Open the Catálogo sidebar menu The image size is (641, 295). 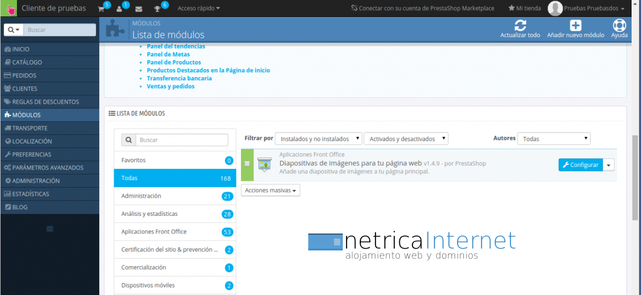[27, 62]
